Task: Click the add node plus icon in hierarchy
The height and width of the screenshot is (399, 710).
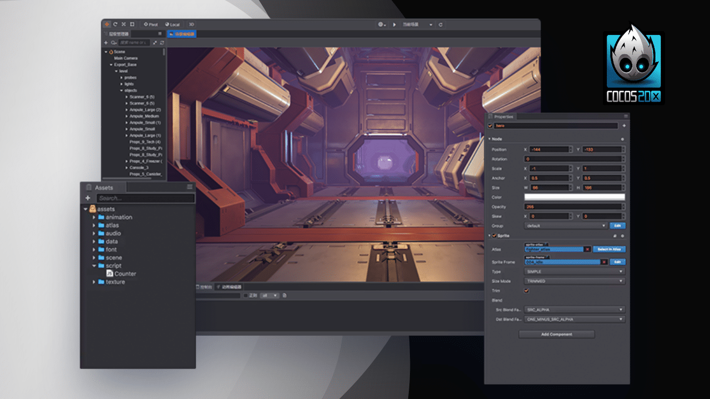Action: pos(106,42)
